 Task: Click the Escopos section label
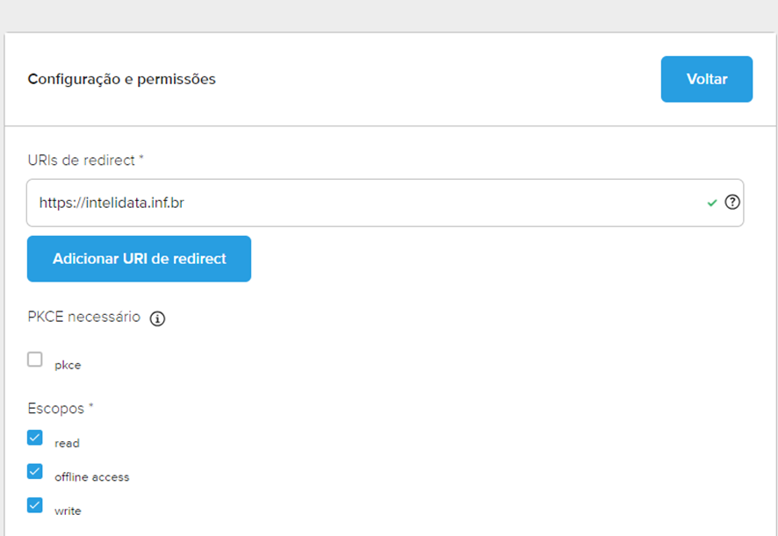(x=56, y=409)
